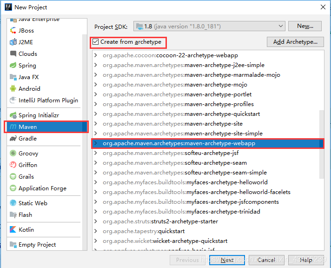331x268 pixels.
Task: Expand softeu-archetype-jsf node
Action: 96,153
